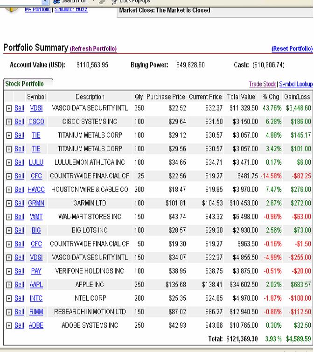Click the -14.58% change cell
This screenshot has height=352, width=314.
point(271,176)
